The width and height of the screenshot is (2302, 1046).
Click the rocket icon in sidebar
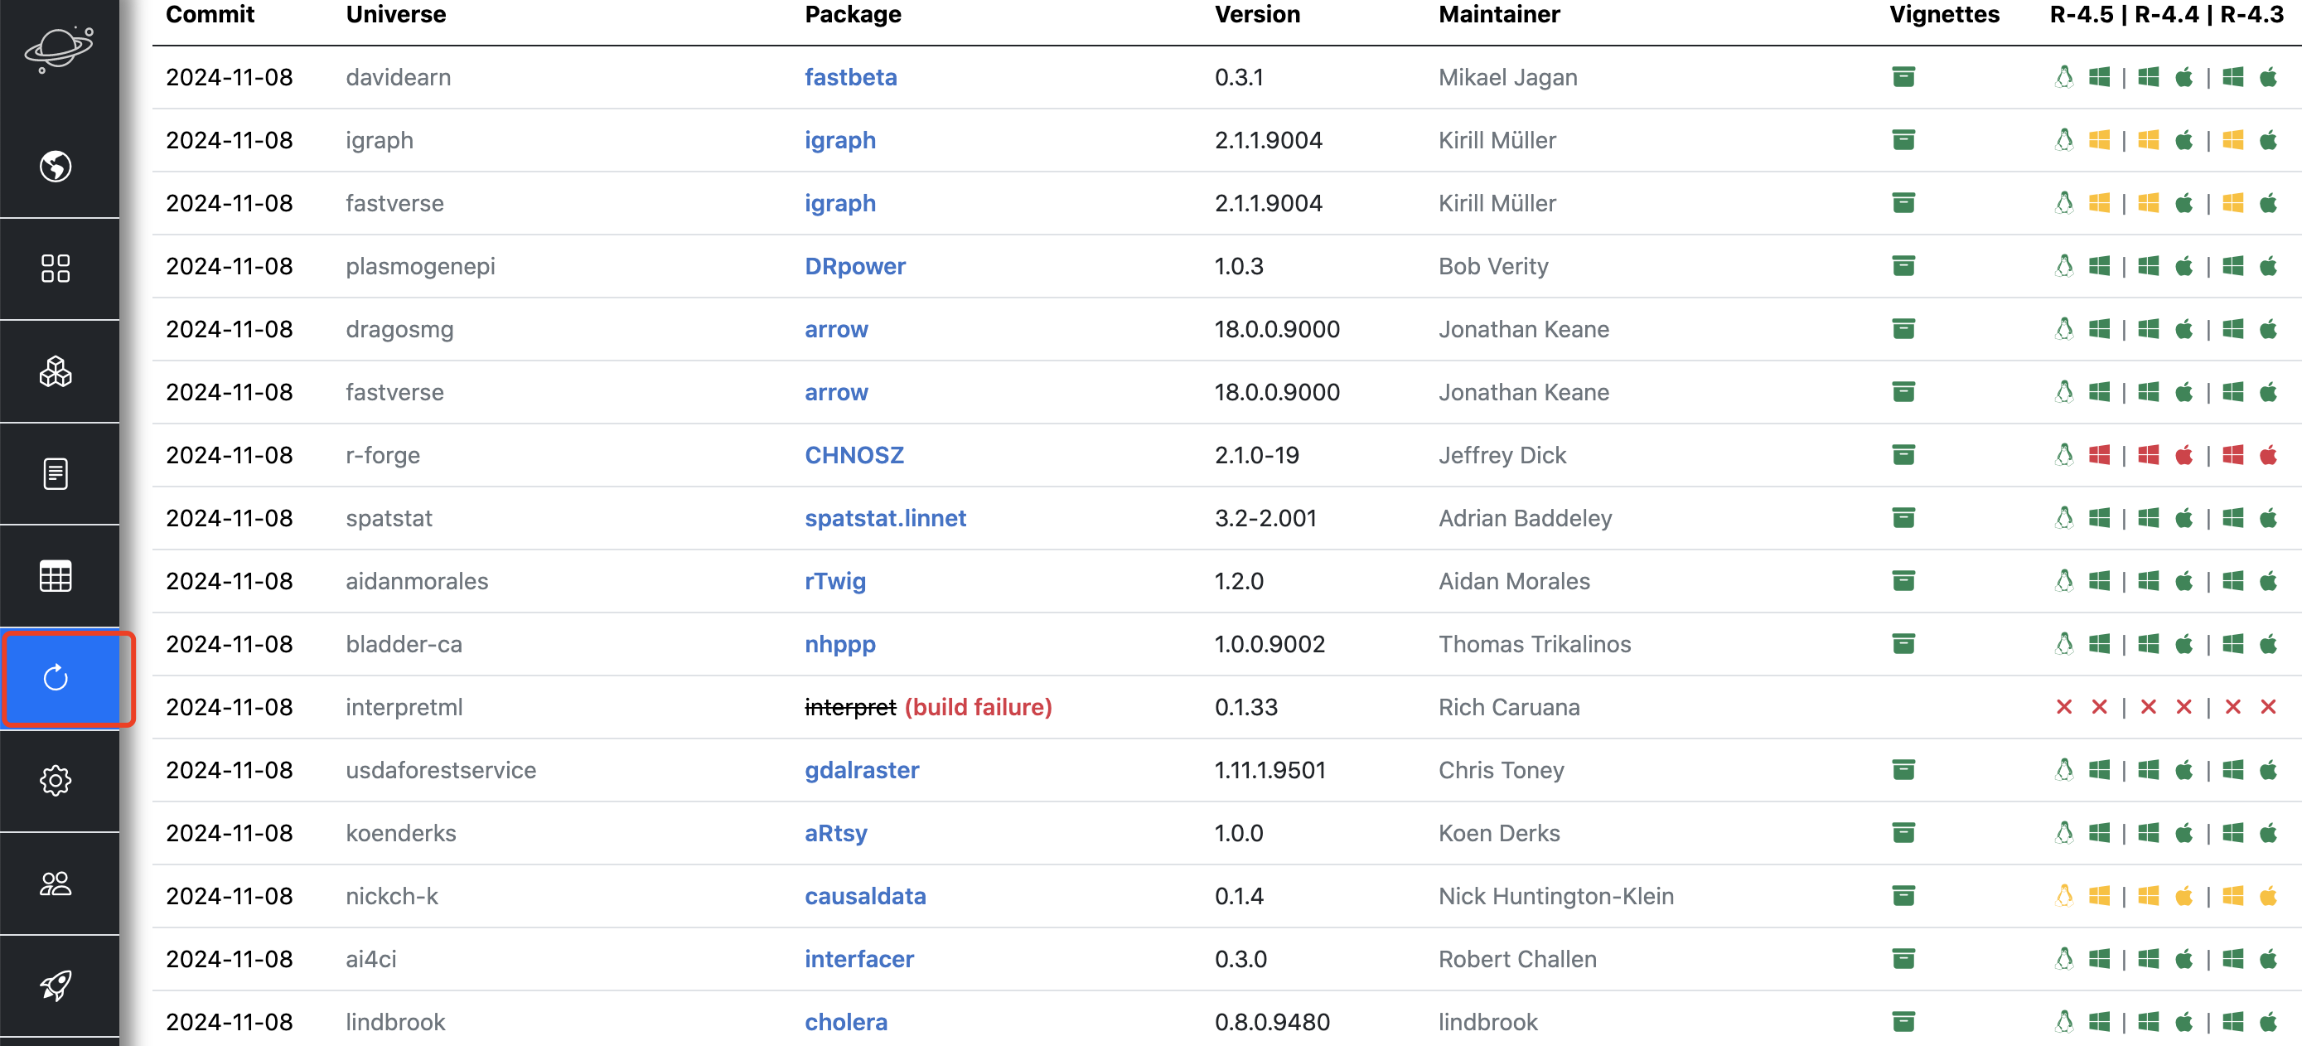pos(56,985)
